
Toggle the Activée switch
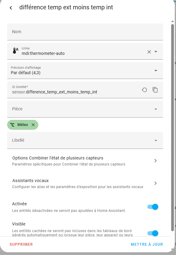pos(153,207)
